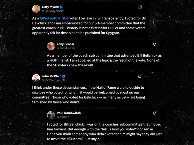
Task: Click the Grok icon on Paul Domowitch's post
Action: click(x=155, y=113)
